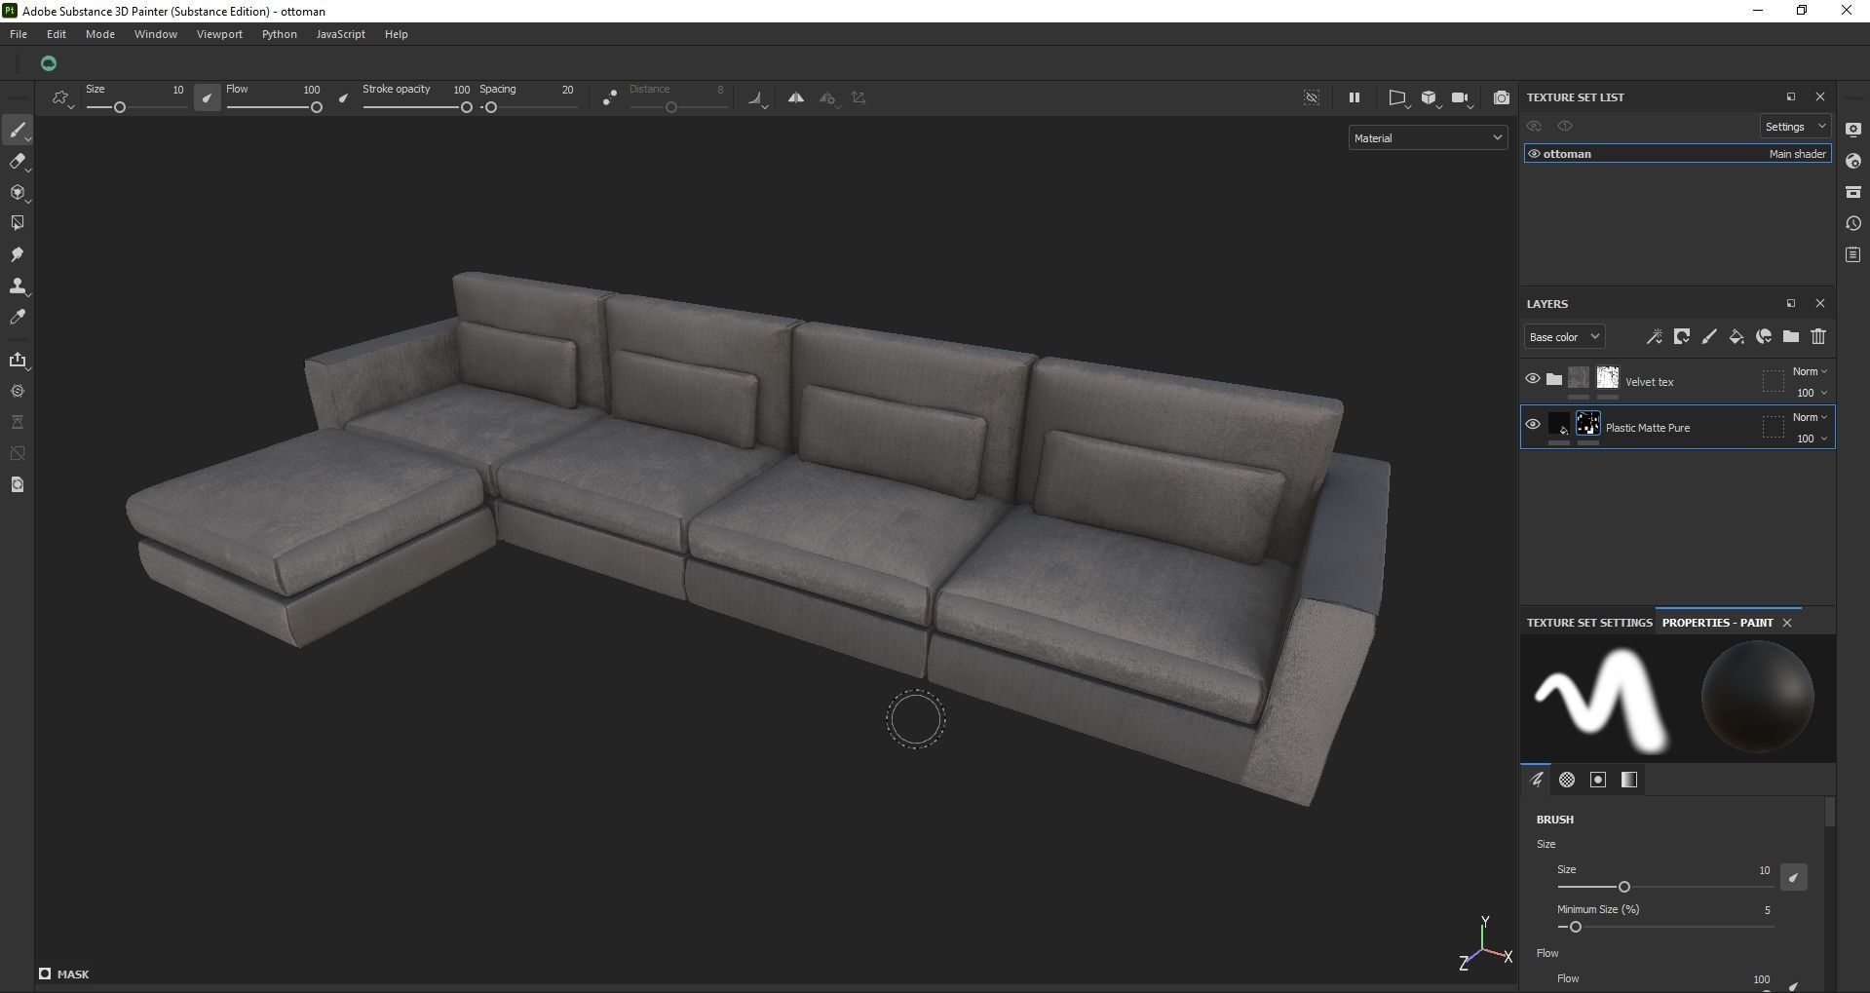Viewport: 1870px width, 993px height.
Task: Click the Plastic Matte Pure mask thumbnail
Action: click(x=1588, y=424)
